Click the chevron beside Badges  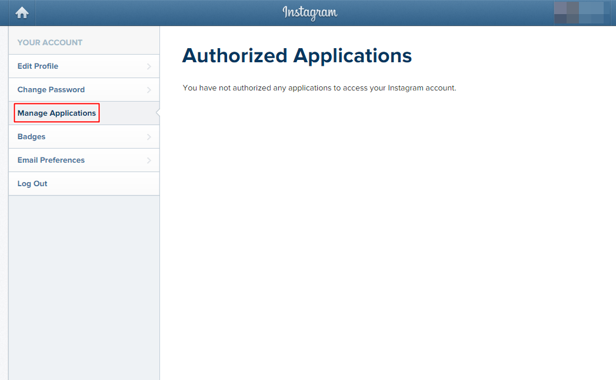click(149, 137)
